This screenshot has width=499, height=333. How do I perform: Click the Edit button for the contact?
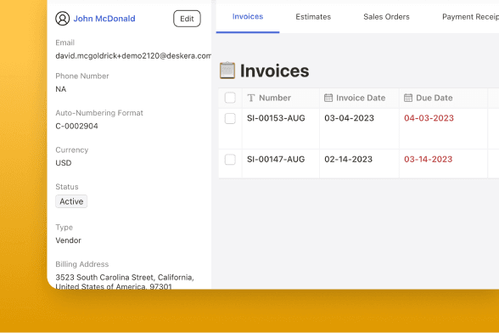coord(187,19)
